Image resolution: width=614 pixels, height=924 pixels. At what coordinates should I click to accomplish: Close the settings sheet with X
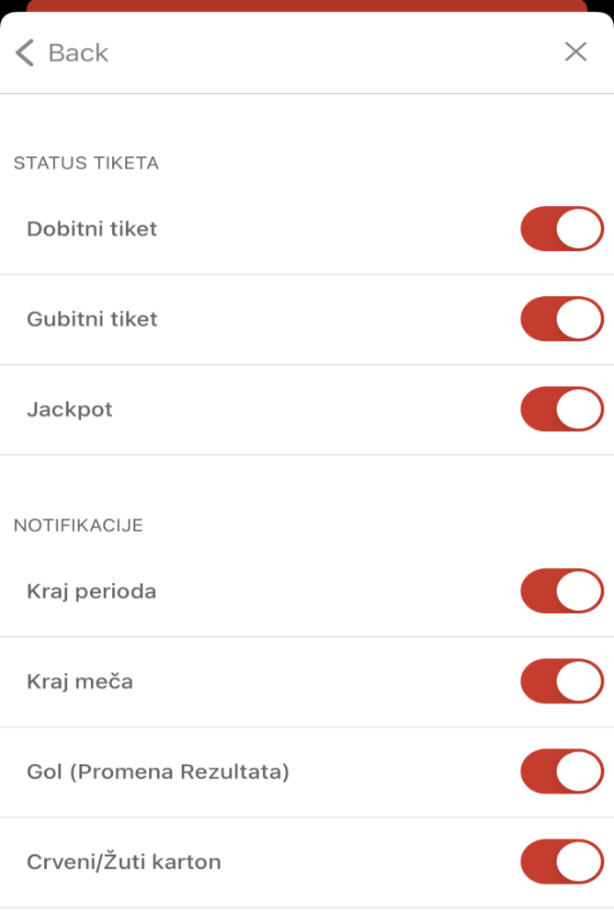coord(575,51)
